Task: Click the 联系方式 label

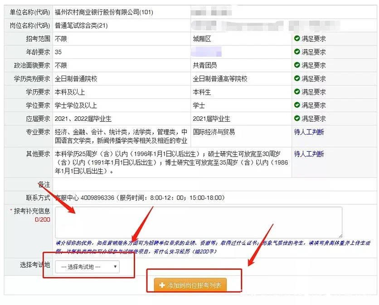Action: click(x=38, y=198)
